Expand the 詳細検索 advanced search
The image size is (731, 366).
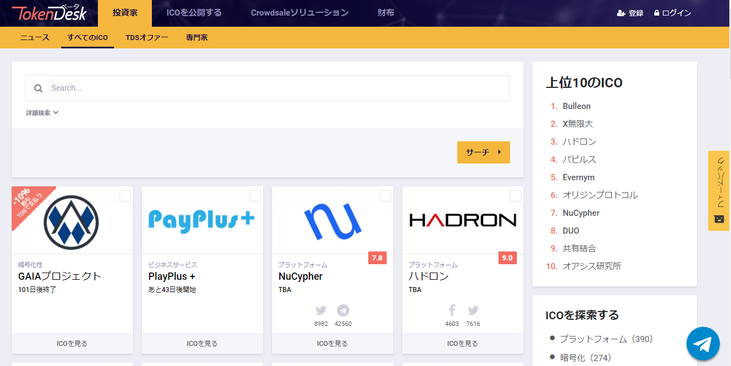(x=42, y=113)
